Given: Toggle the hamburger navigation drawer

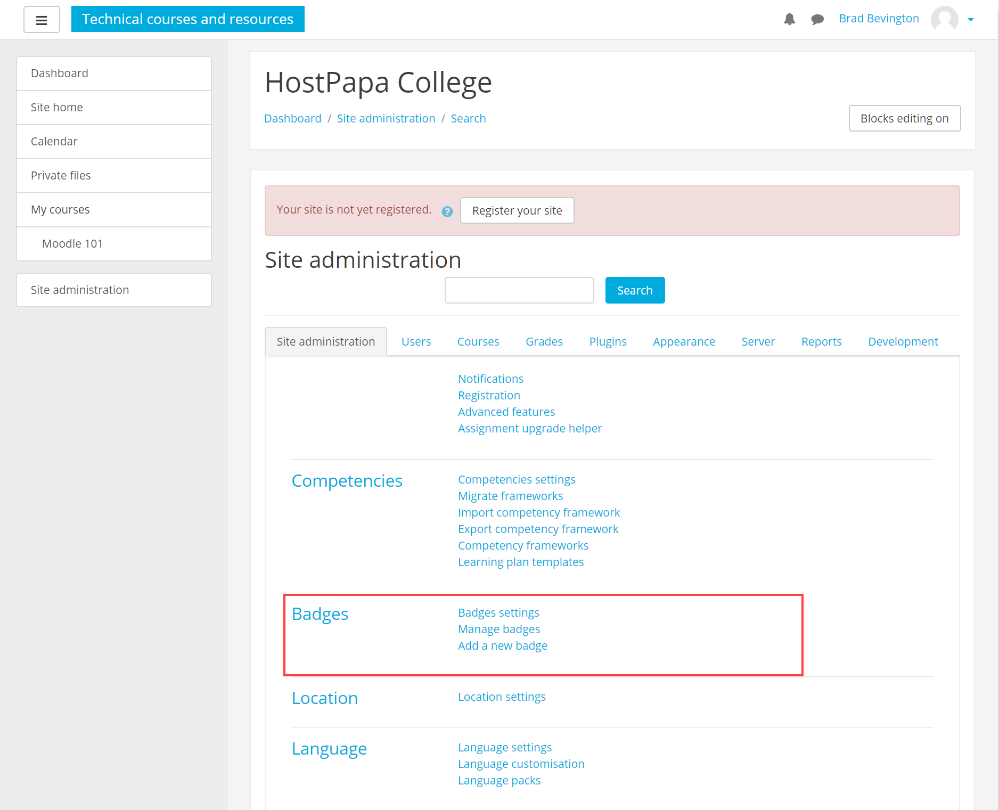Looking at the screenshot, I should [42, 20].
